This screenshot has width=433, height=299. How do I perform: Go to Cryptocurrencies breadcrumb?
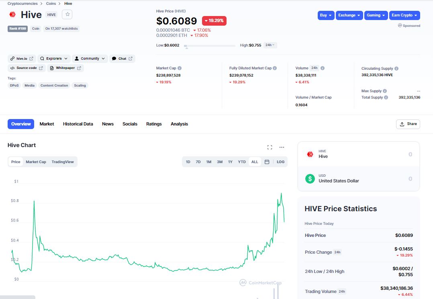22,4
